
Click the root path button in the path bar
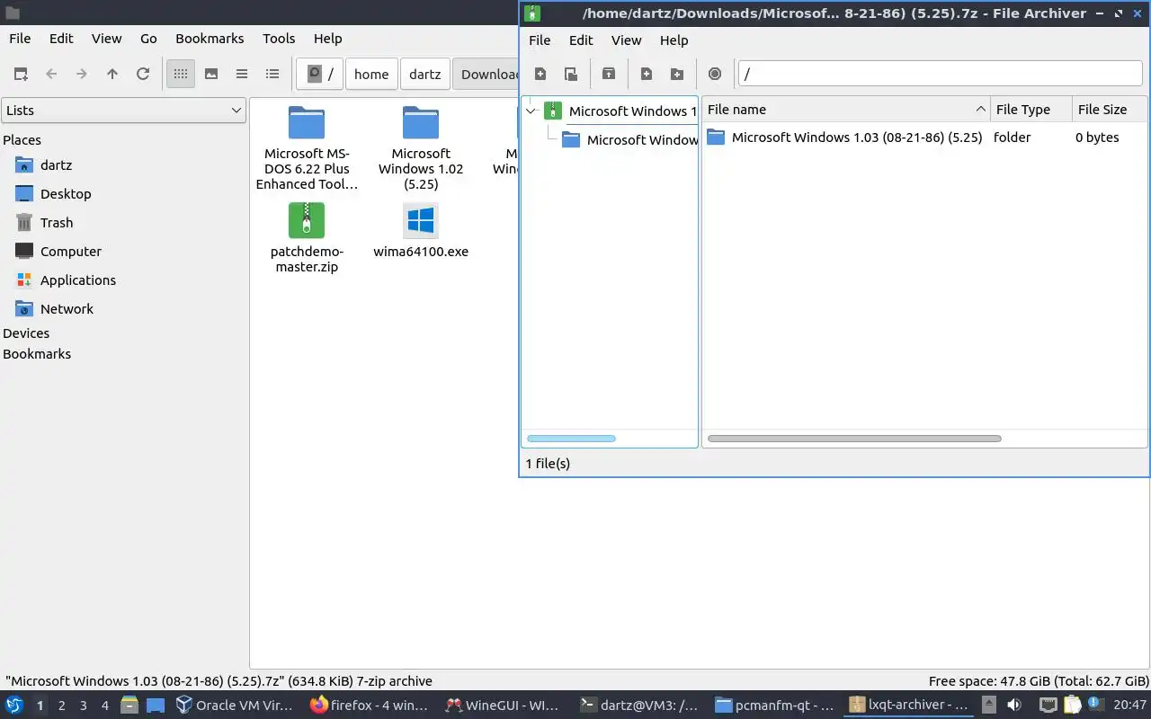320,74
